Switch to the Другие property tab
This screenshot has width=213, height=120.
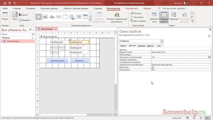coord(150,46)
